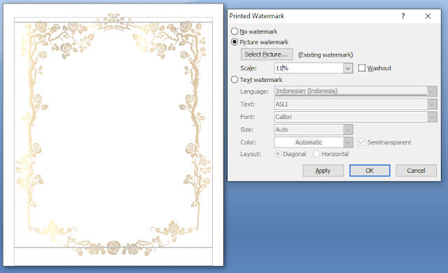
Task: Toggle the Semitransparent checkbox
Action: 362,142
